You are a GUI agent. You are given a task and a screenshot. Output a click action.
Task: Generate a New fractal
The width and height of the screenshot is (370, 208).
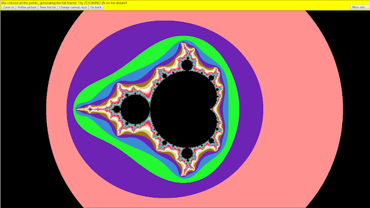tap(47, 8)
